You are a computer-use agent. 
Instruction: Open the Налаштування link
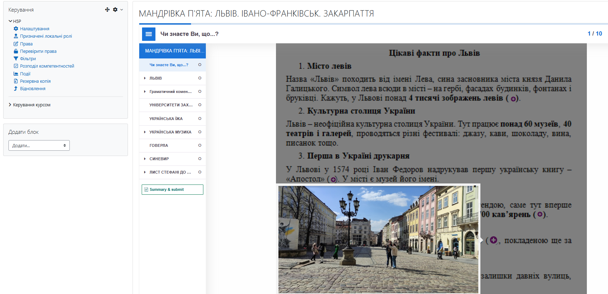(35, 29)
